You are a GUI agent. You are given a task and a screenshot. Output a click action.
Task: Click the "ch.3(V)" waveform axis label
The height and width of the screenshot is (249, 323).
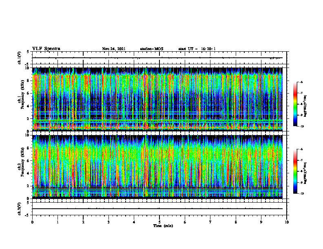point(19,209)
